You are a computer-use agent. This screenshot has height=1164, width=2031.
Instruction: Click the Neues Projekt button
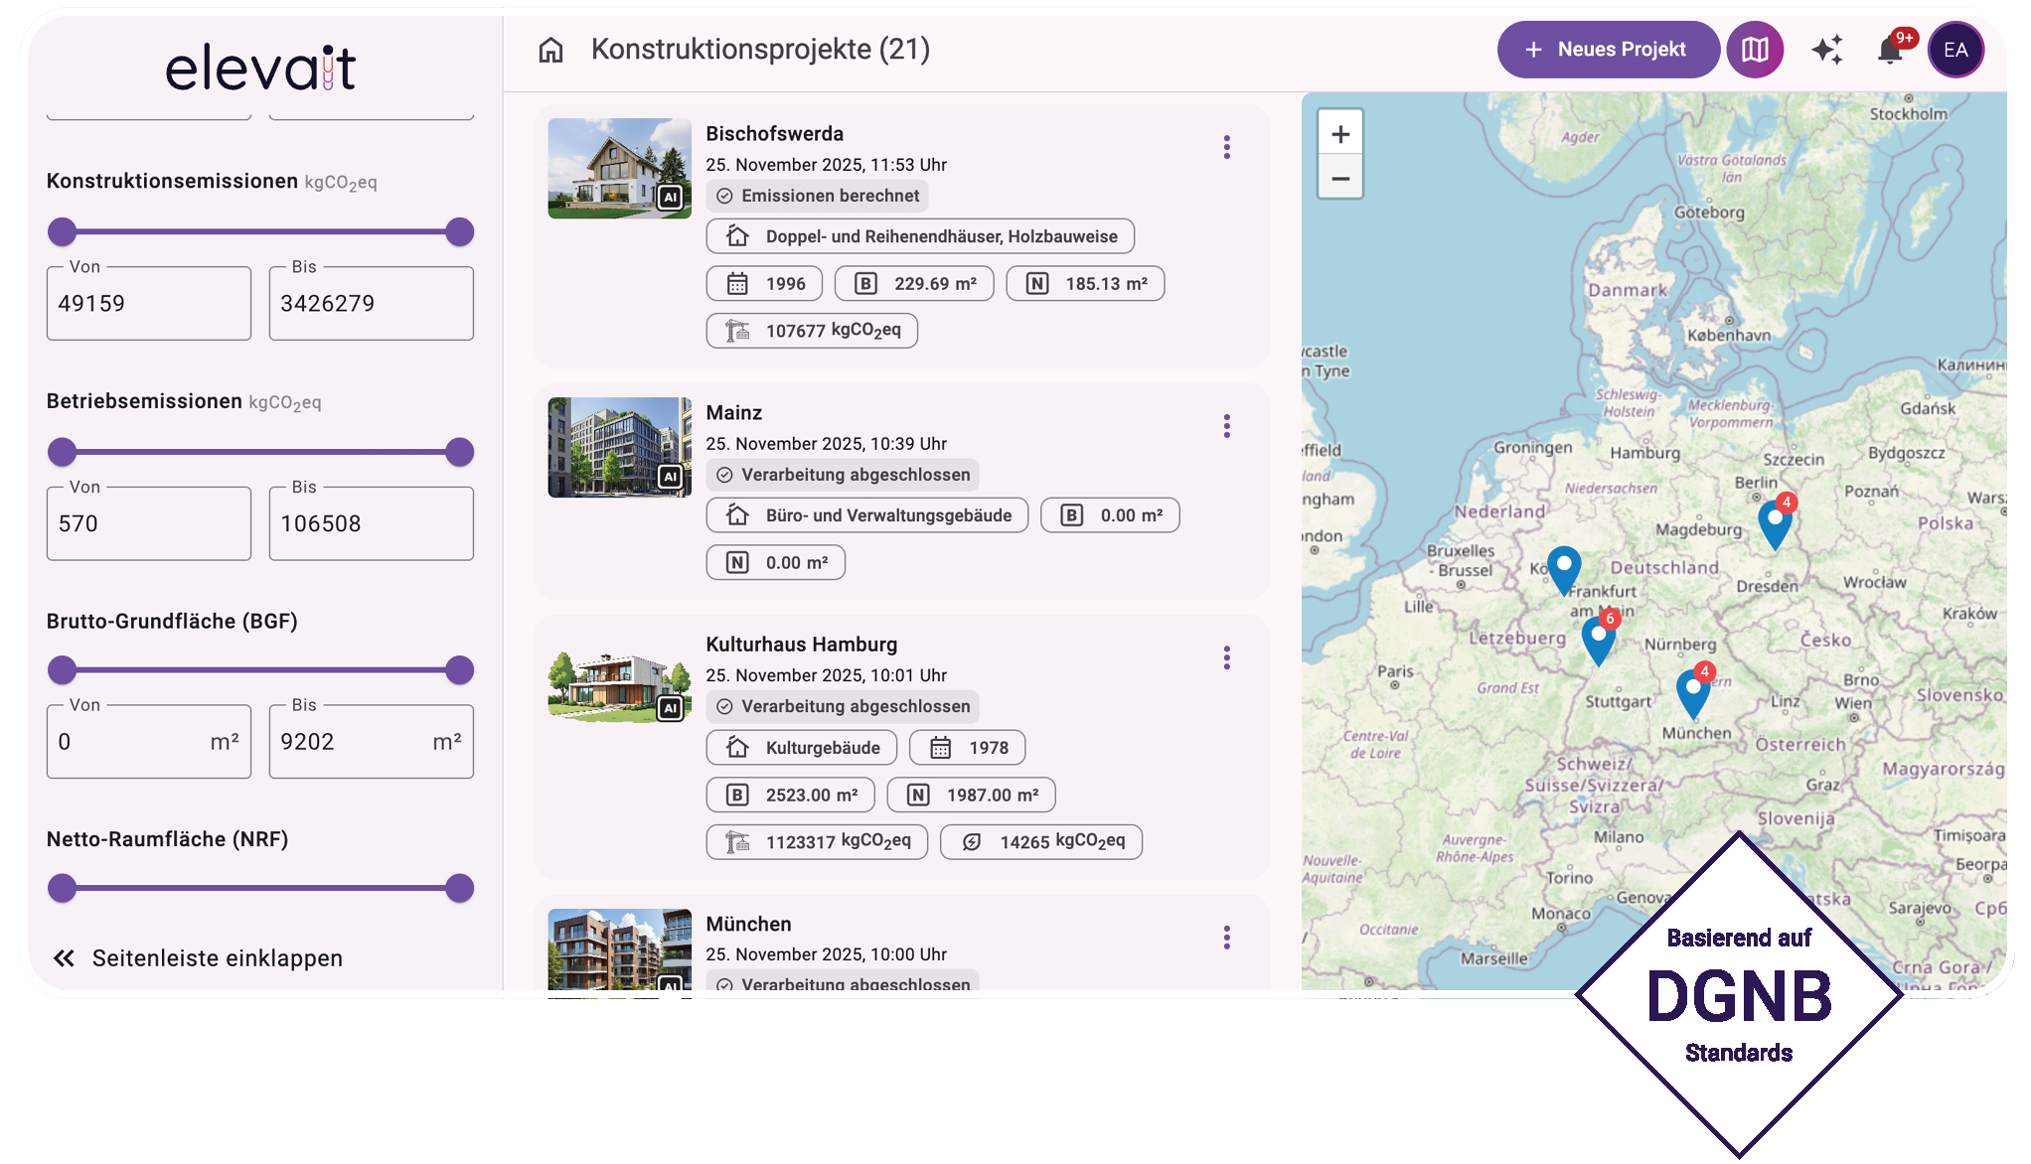[1608, 49]
